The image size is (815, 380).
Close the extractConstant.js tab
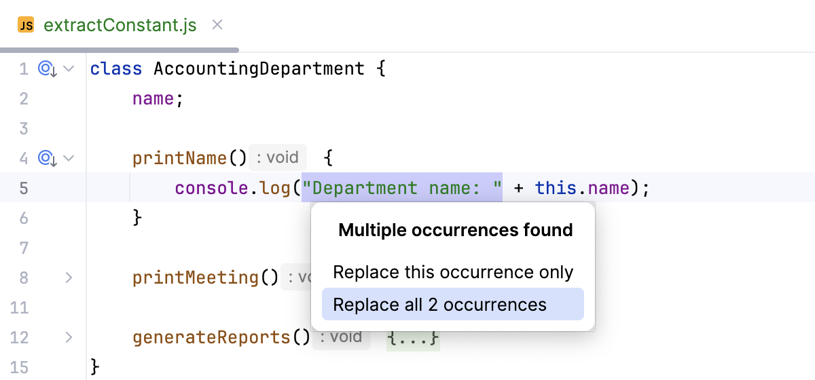coord(217,25)
